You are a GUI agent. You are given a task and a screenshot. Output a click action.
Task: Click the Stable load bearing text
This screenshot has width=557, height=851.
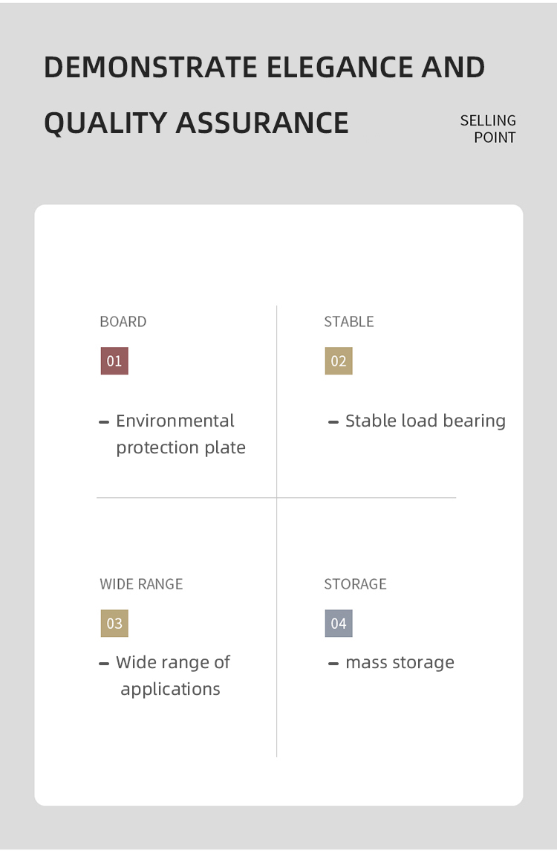point(426,421)
